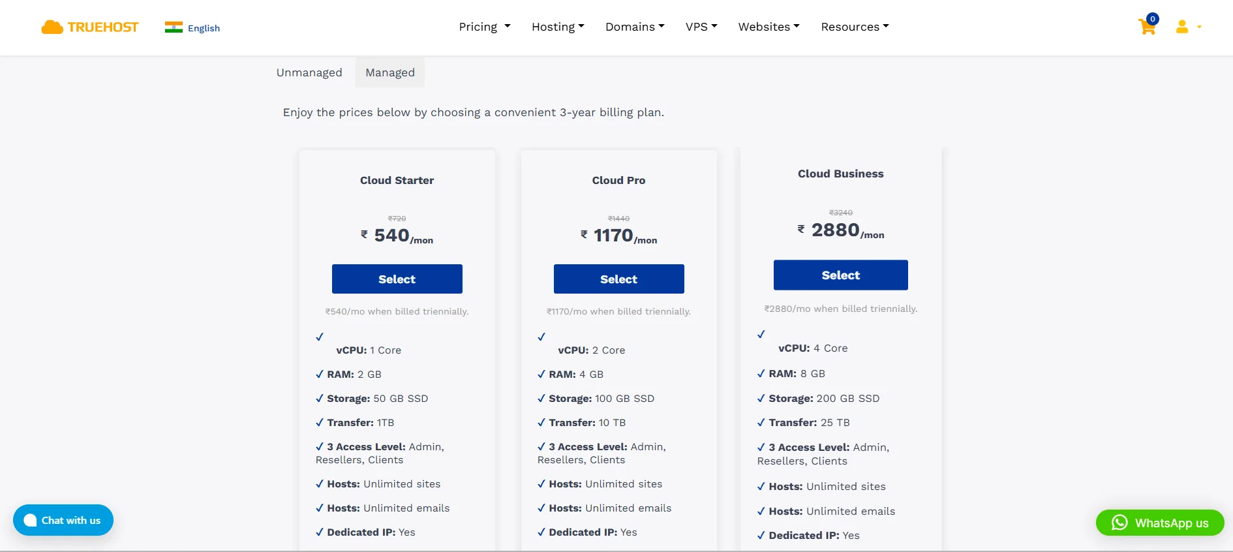This screenshot has height=552, width=1233.
Task: Expand the Resources dropdown menu
Action: (x=855, y=27)
